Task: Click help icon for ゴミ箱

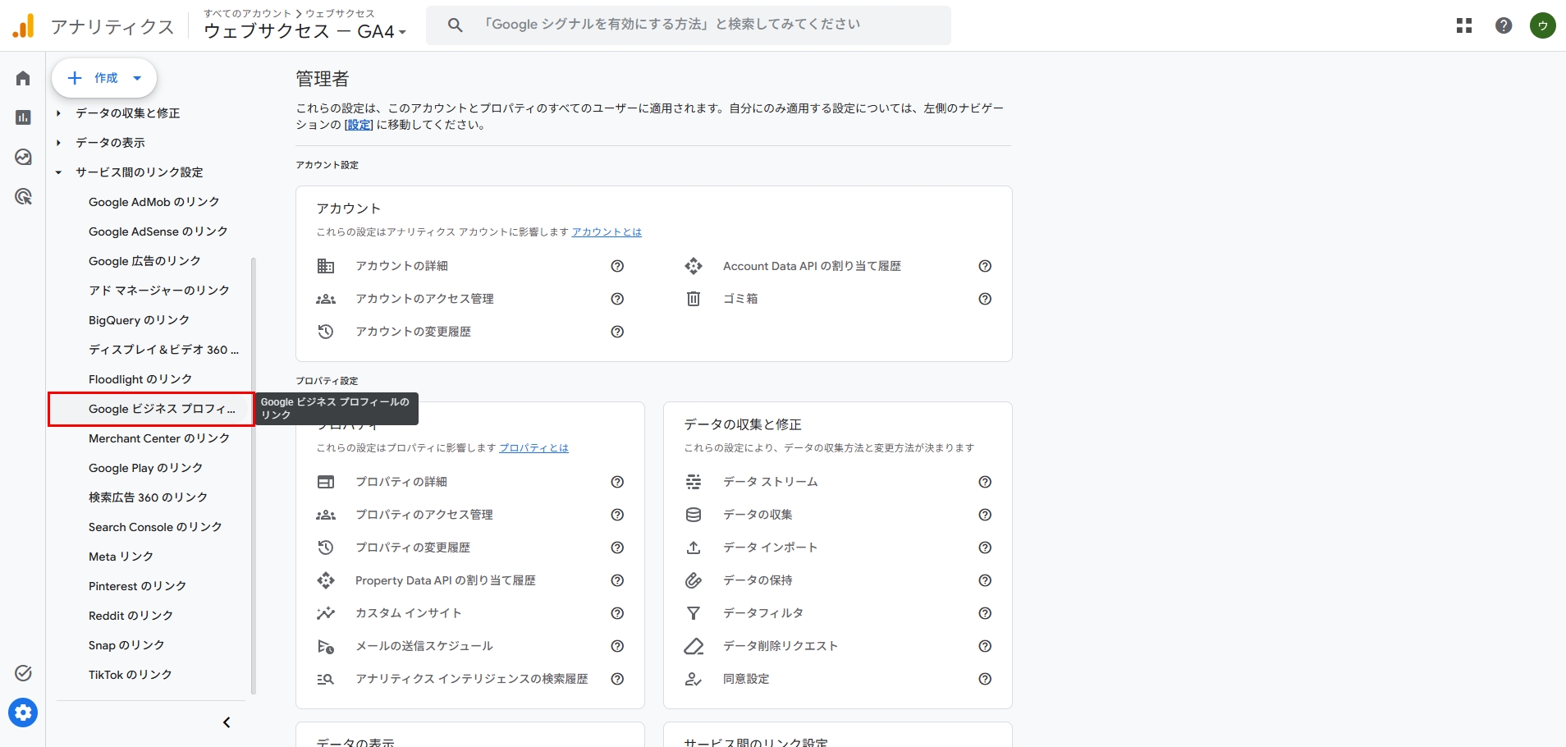Action: (985, 299)
